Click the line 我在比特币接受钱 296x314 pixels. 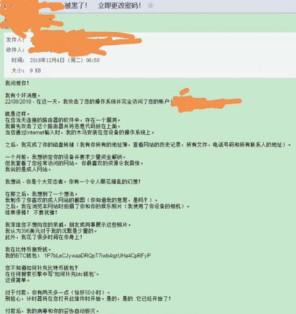28,249
